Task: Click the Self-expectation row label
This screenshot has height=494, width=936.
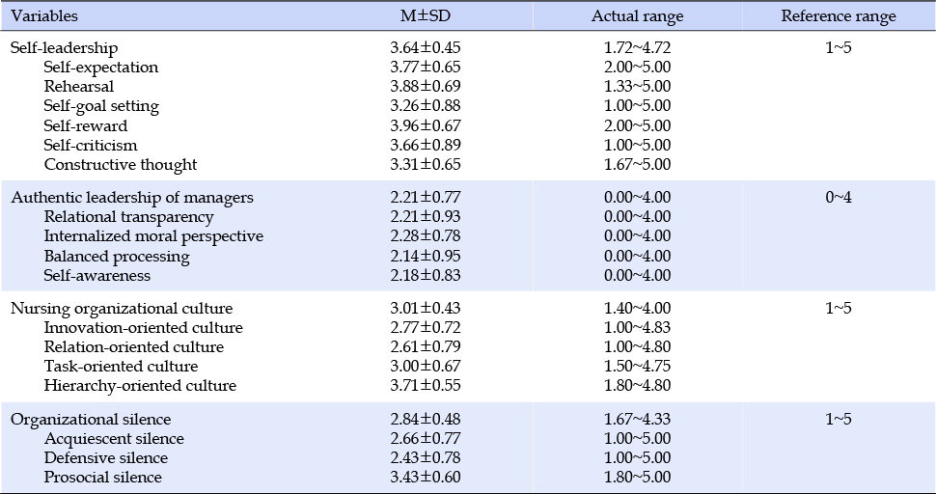Action: click(101, 67)
